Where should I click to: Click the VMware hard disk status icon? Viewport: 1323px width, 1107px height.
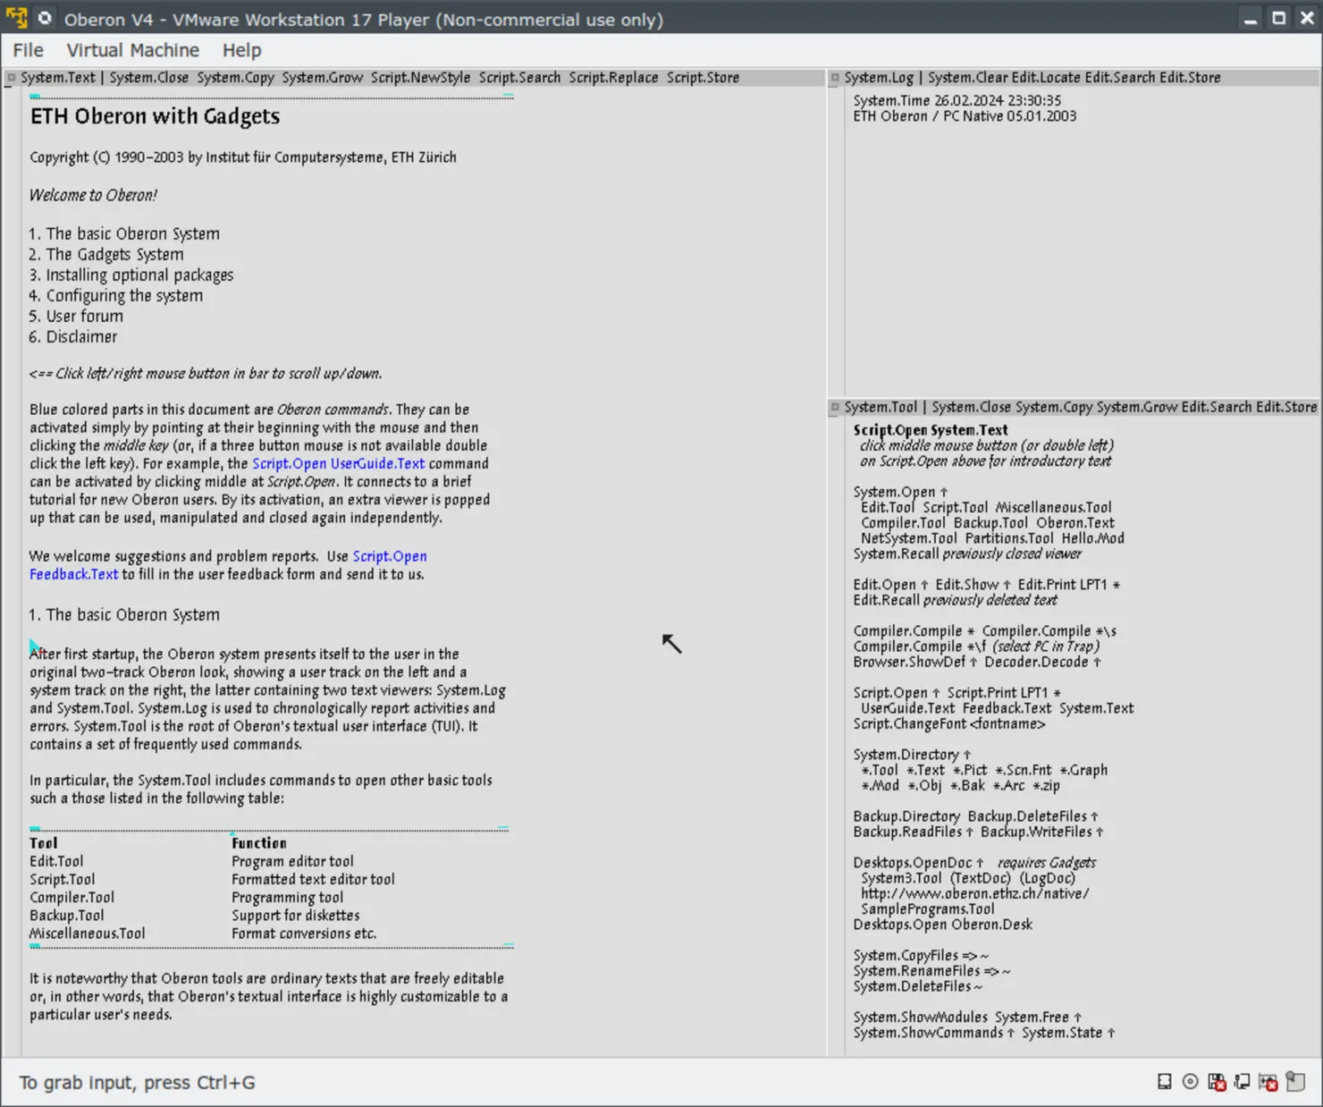tap(1164, 1082)
